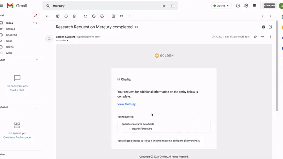Open the Sent folder

(x=9, y=41)
